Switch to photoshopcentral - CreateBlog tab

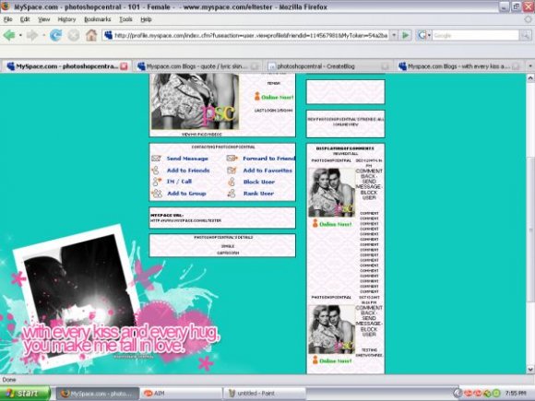[328, 66]
